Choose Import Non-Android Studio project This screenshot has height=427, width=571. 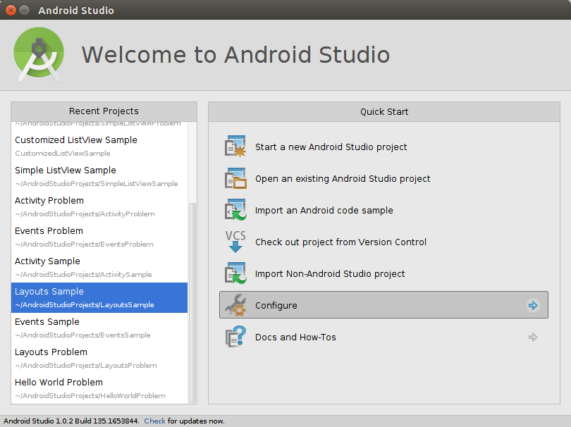click(330, 274)
